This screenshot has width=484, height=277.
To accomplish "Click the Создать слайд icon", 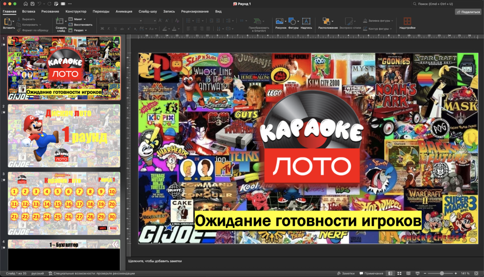I will tap(60, 21).
